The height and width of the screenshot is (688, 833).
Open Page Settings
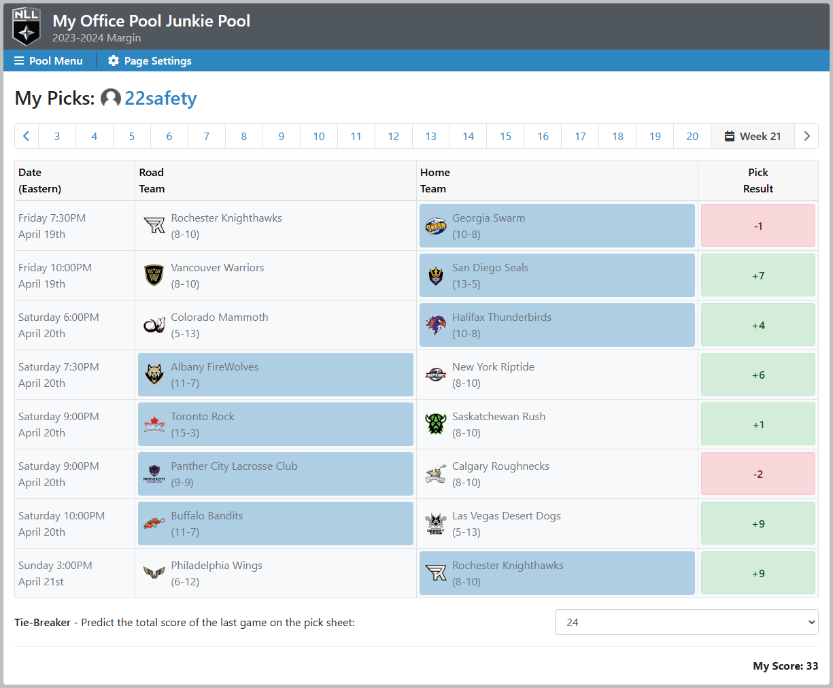pyautogui.click(x=150, y=61)
